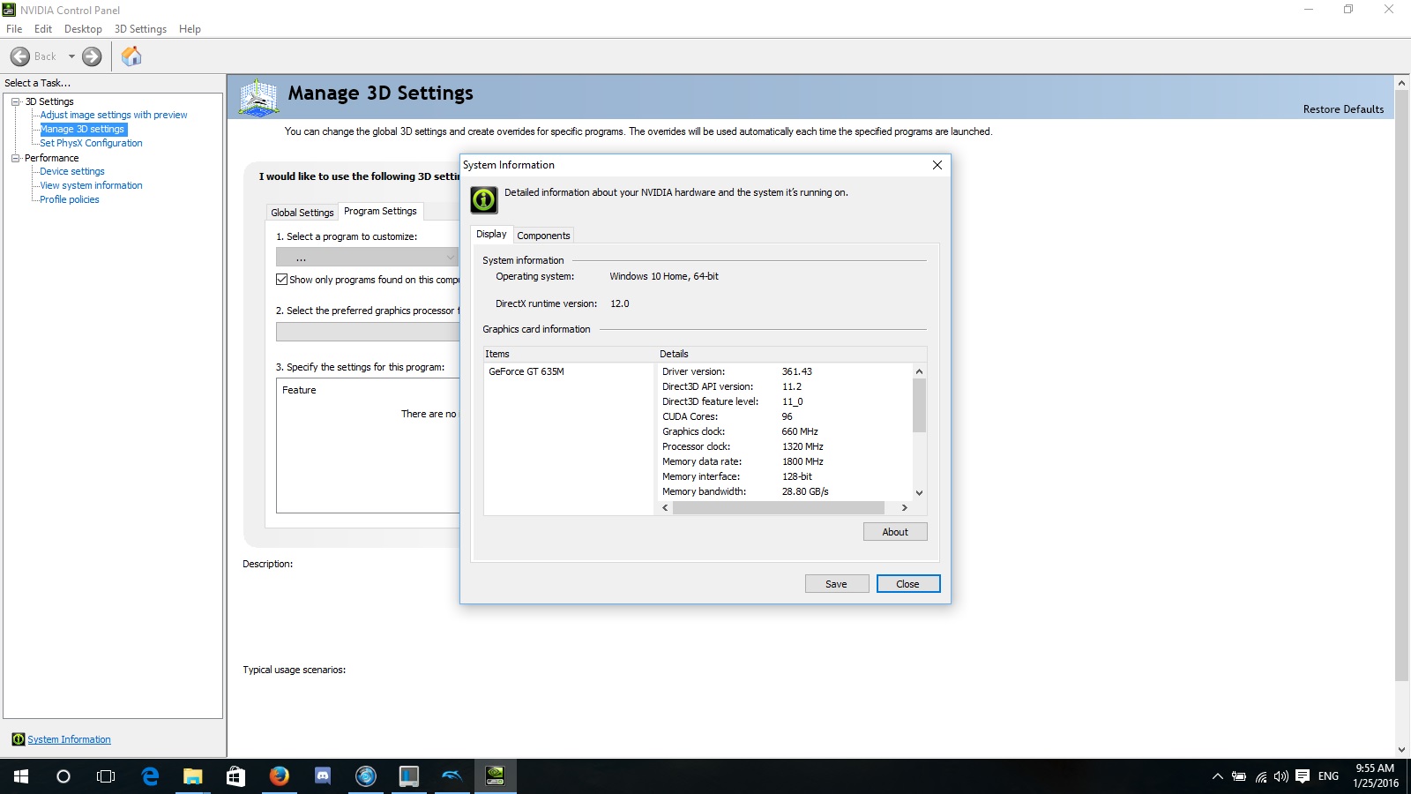
Task: Open Discord from the taskbar
Action: pyautogui.click(x=322, y=776)
